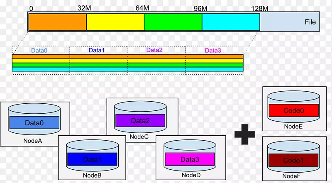Click the 'File' label in the bar
This screenshot has width=332, height=183.
(310, 22)
